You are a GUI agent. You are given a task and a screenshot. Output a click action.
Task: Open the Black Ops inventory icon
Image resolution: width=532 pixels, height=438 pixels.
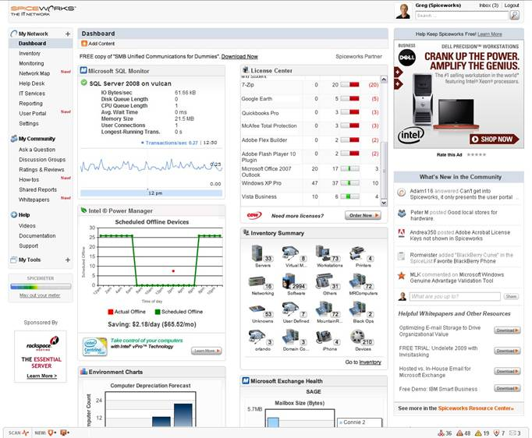[357, 309]
